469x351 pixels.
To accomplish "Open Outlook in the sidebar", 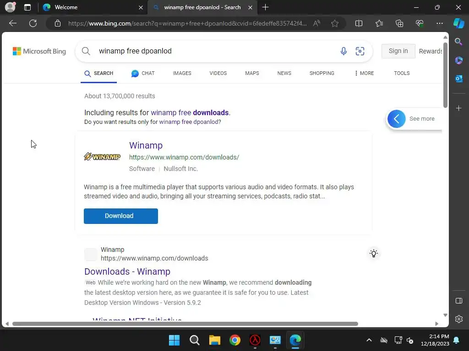I will click(x=458, y=79).
